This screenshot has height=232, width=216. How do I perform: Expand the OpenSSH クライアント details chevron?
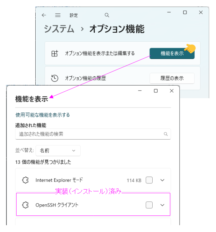(162, 205)
